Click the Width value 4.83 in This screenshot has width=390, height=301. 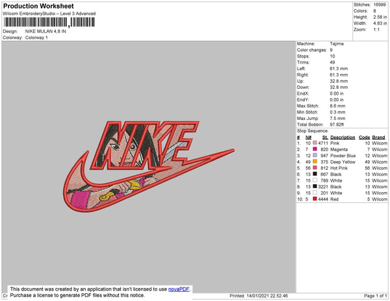click(380, 23)
